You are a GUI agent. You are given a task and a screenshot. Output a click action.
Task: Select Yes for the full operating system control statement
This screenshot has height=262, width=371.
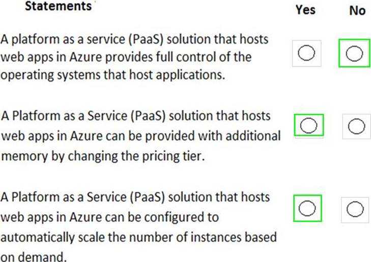coord(306,53)
